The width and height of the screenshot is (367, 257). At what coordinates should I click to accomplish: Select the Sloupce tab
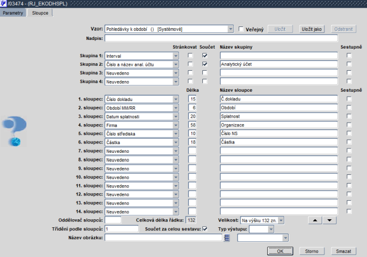click(40, 13)
